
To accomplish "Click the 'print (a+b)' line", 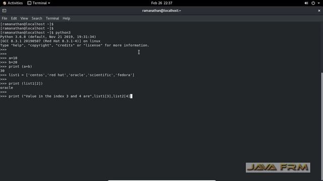I will point(16,66).
